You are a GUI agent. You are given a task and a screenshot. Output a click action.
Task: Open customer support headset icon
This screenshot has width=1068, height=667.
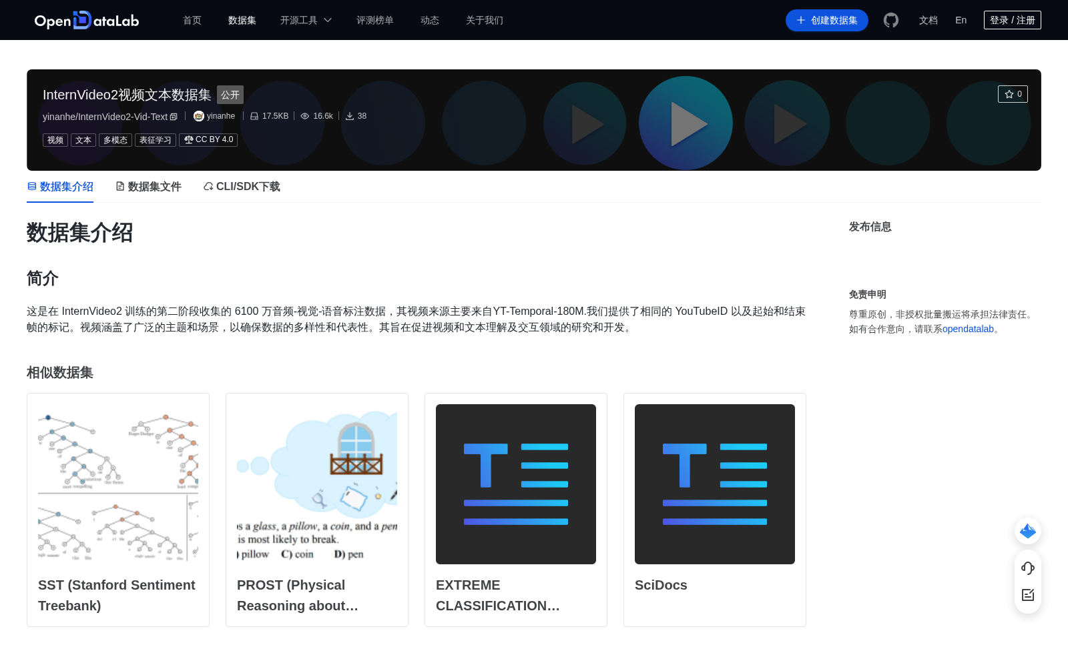(1028, 568)
